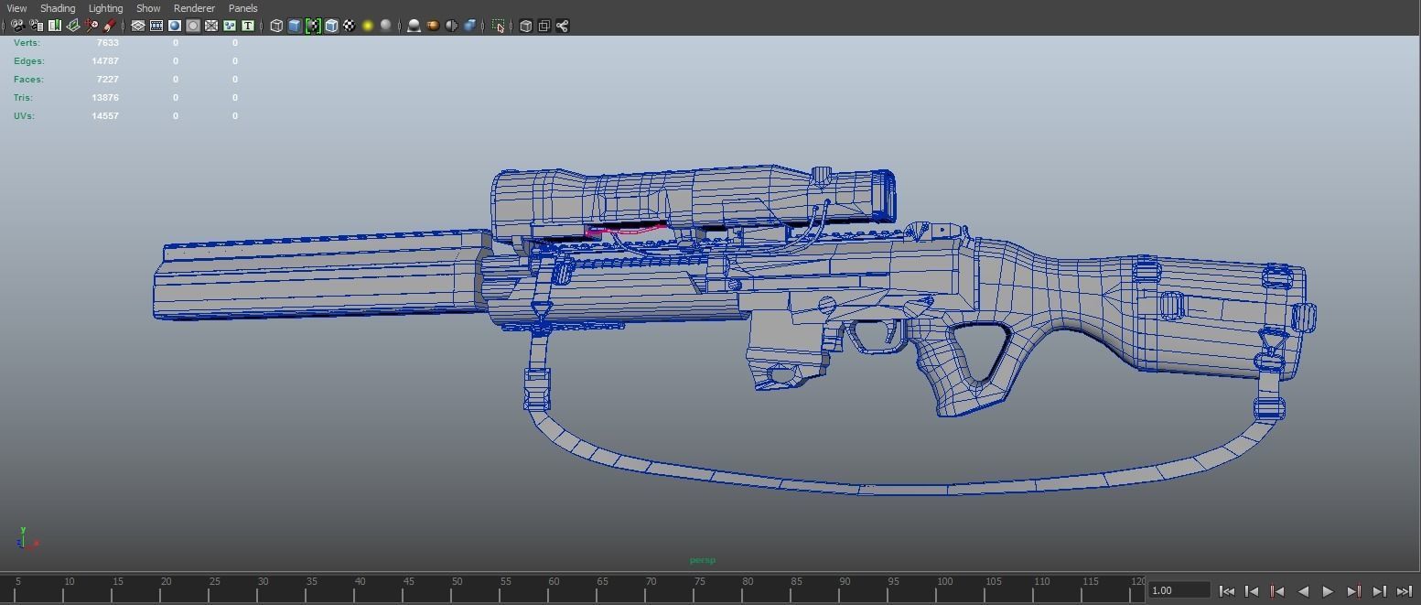Switch to smooth shade all display

(293, 26)
